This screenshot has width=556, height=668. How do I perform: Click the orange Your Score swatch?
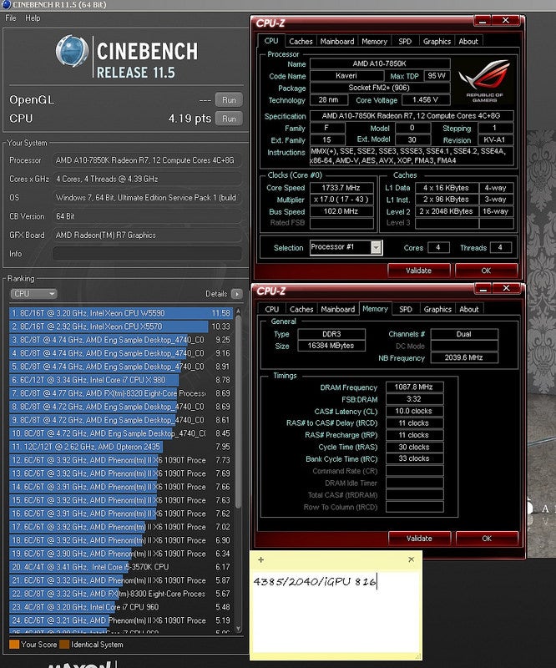(x=13, y=644)
